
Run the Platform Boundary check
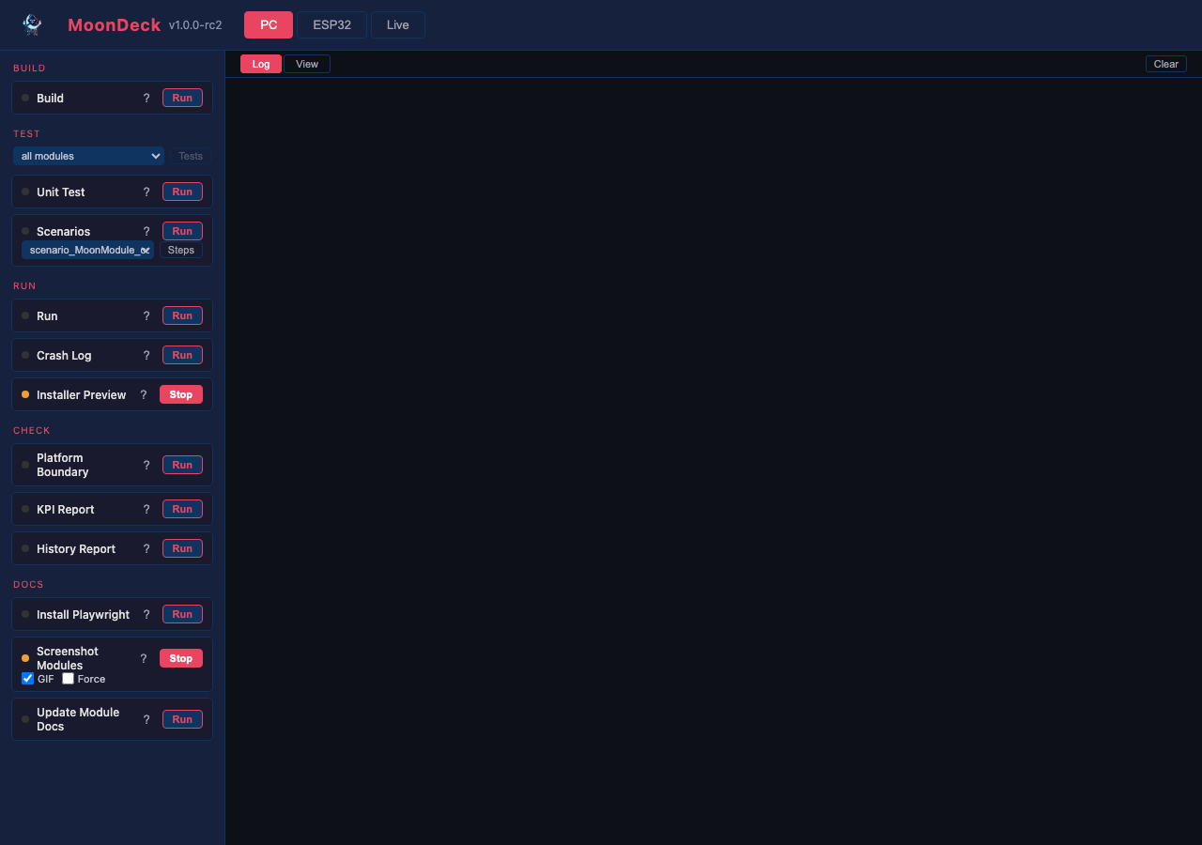click(x=182, y=465)
